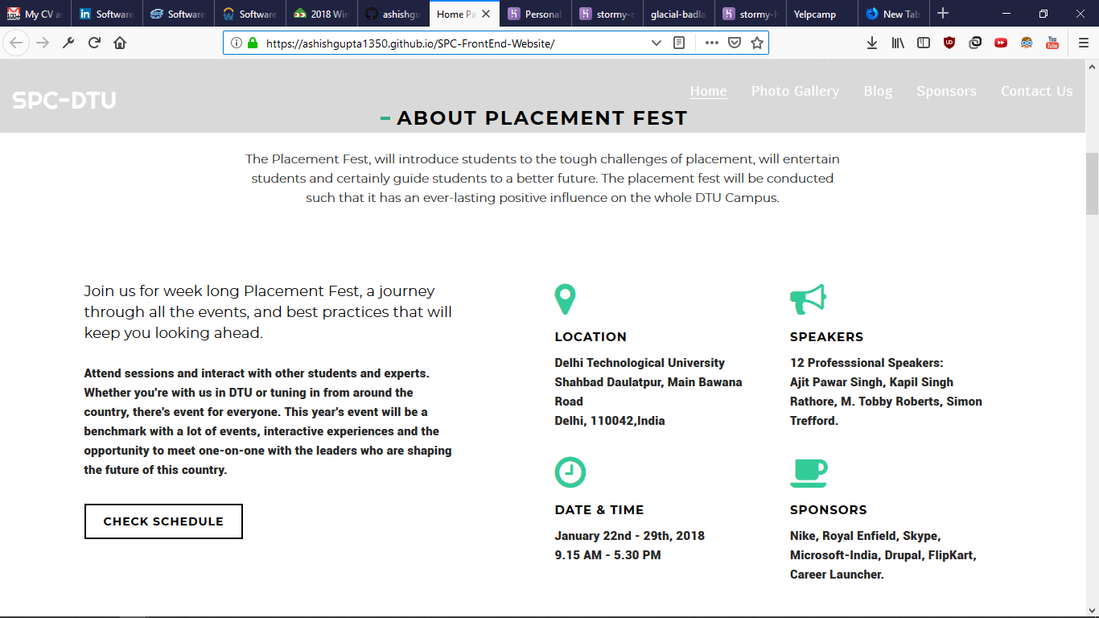Image resolution: width=1099 pixels, height=618 pixels.
Task: Click the CHECK SCHEDULE button
Action: pos(163,521)
